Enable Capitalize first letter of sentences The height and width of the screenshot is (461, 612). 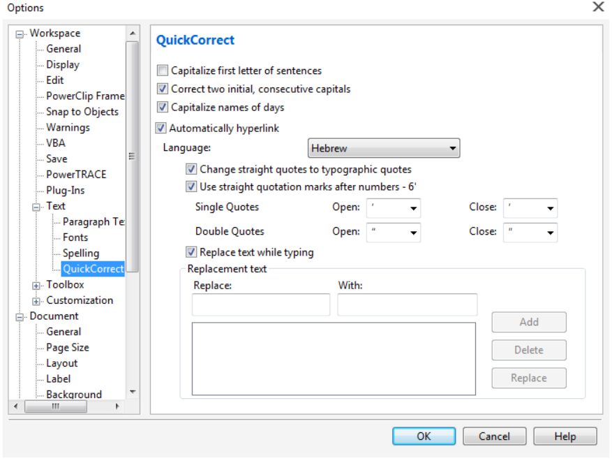(163, 71)
